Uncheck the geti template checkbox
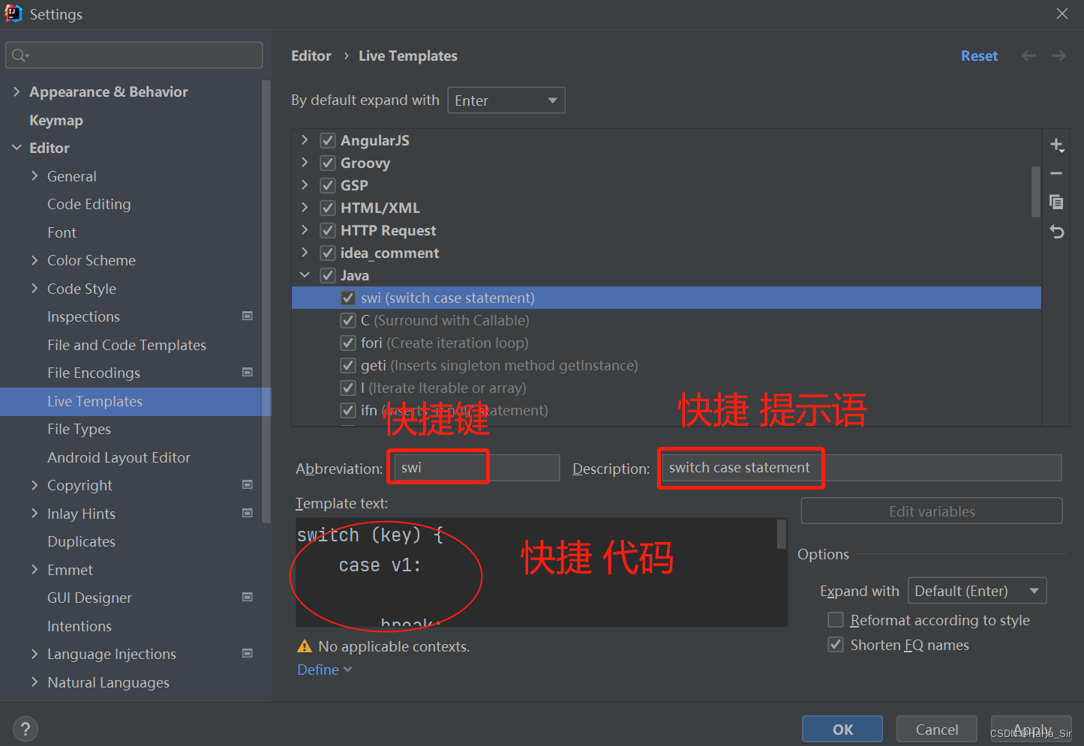 348,365
